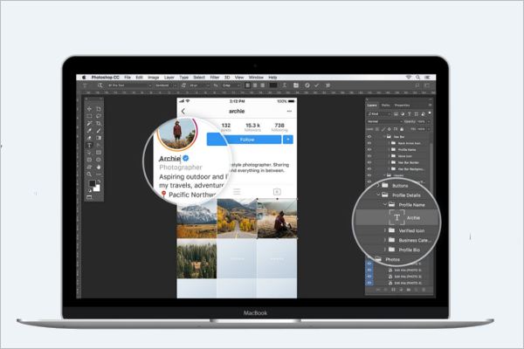The height and width of the screenshot is (349, 524).
Task: Expand the Profile Bio group
Action: pyautogui.click(x=384, y=250)
